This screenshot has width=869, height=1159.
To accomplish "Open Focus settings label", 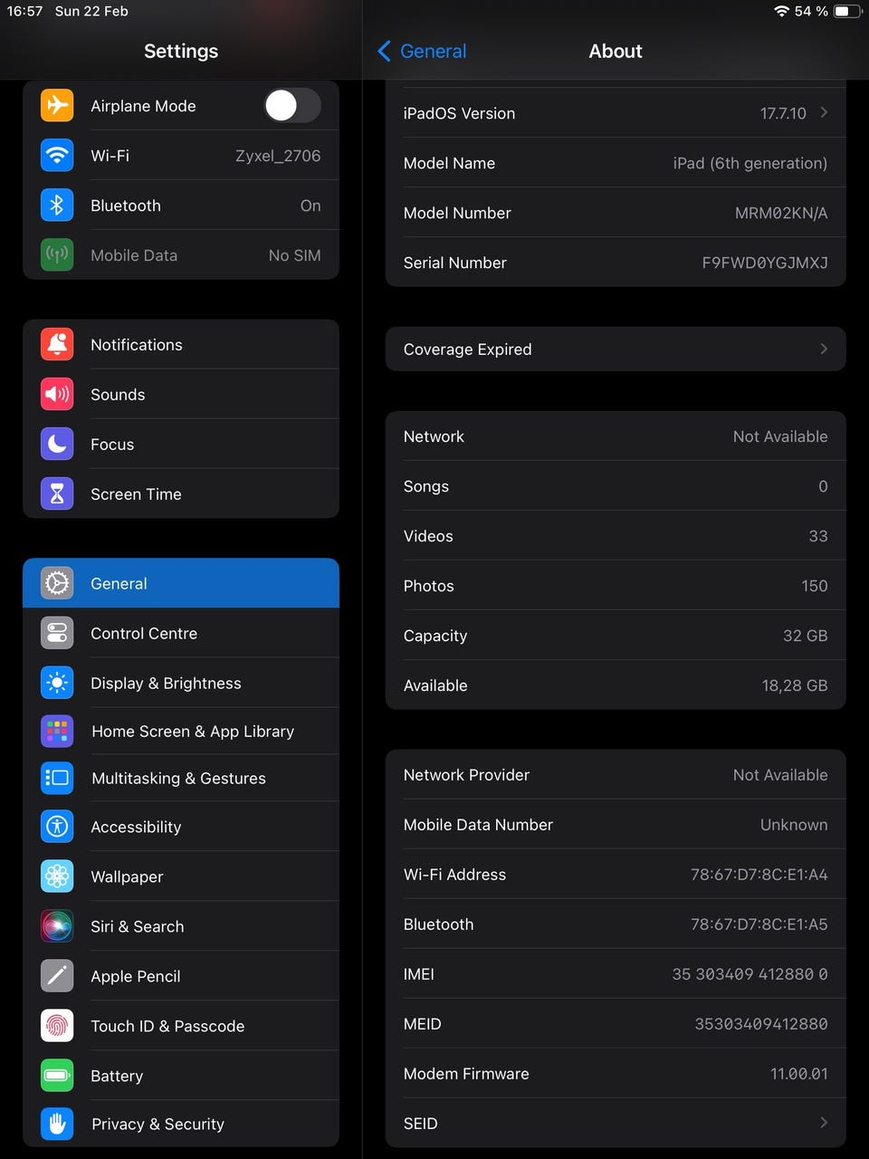I will click(x=112, y=444).
